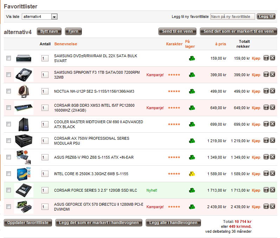Screen dimensions: 280x238
Task: Click T icon on ASUS P8Z68-V PRO row
Action: point(266,157)
